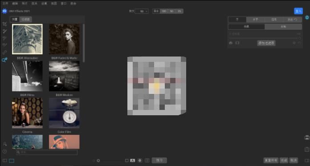Toggle the left panel layout icon
This screenshot has width=310, height=166.
tap(5, 161)
